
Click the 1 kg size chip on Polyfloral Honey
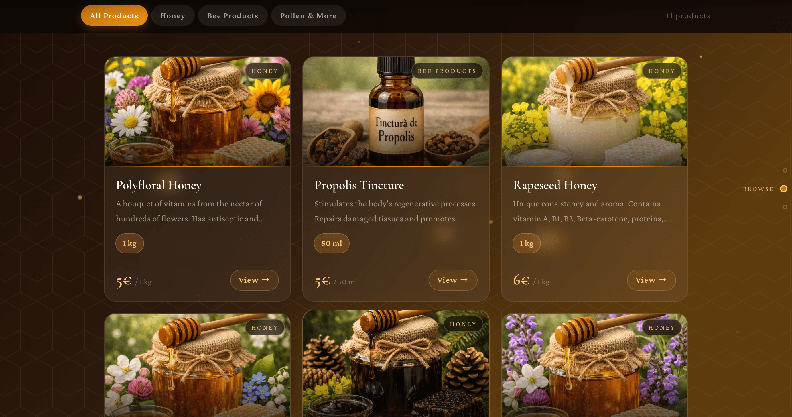pos(129,243)
